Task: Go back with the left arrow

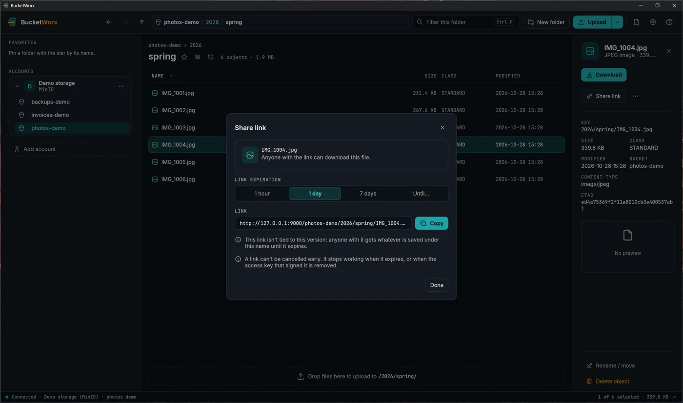Action: (109, 22)
